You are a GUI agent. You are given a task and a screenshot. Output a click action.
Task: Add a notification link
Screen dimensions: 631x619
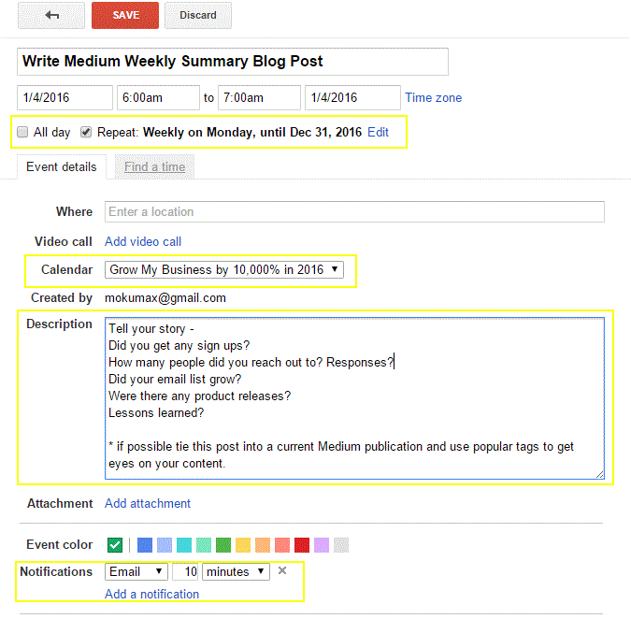151,594
